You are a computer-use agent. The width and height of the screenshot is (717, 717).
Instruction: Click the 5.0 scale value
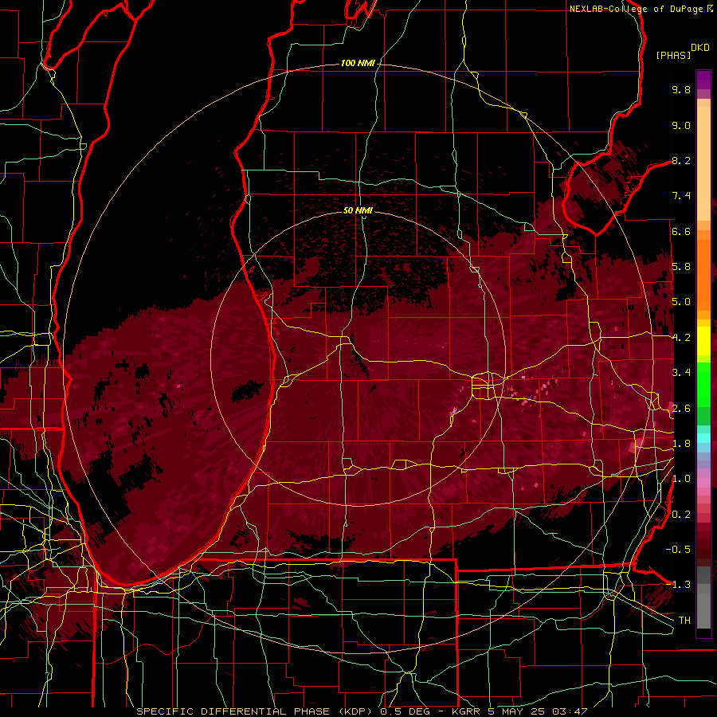pyautogui.click(x=681, y=302)
